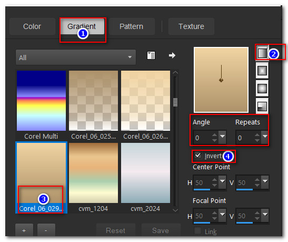This screenshot has height=242, width=288.
Task: Open Center Point H value dropdown
Action: point(222,182)
